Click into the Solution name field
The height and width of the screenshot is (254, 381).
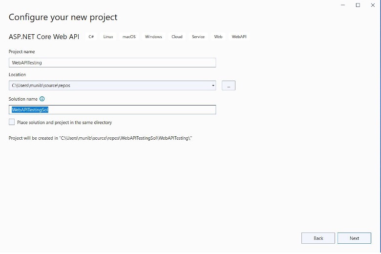[112, 110]
